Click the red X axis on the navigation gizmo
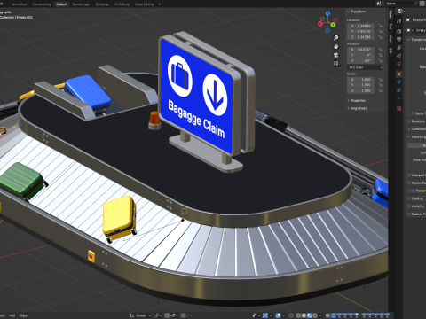 tap(320, 23)
